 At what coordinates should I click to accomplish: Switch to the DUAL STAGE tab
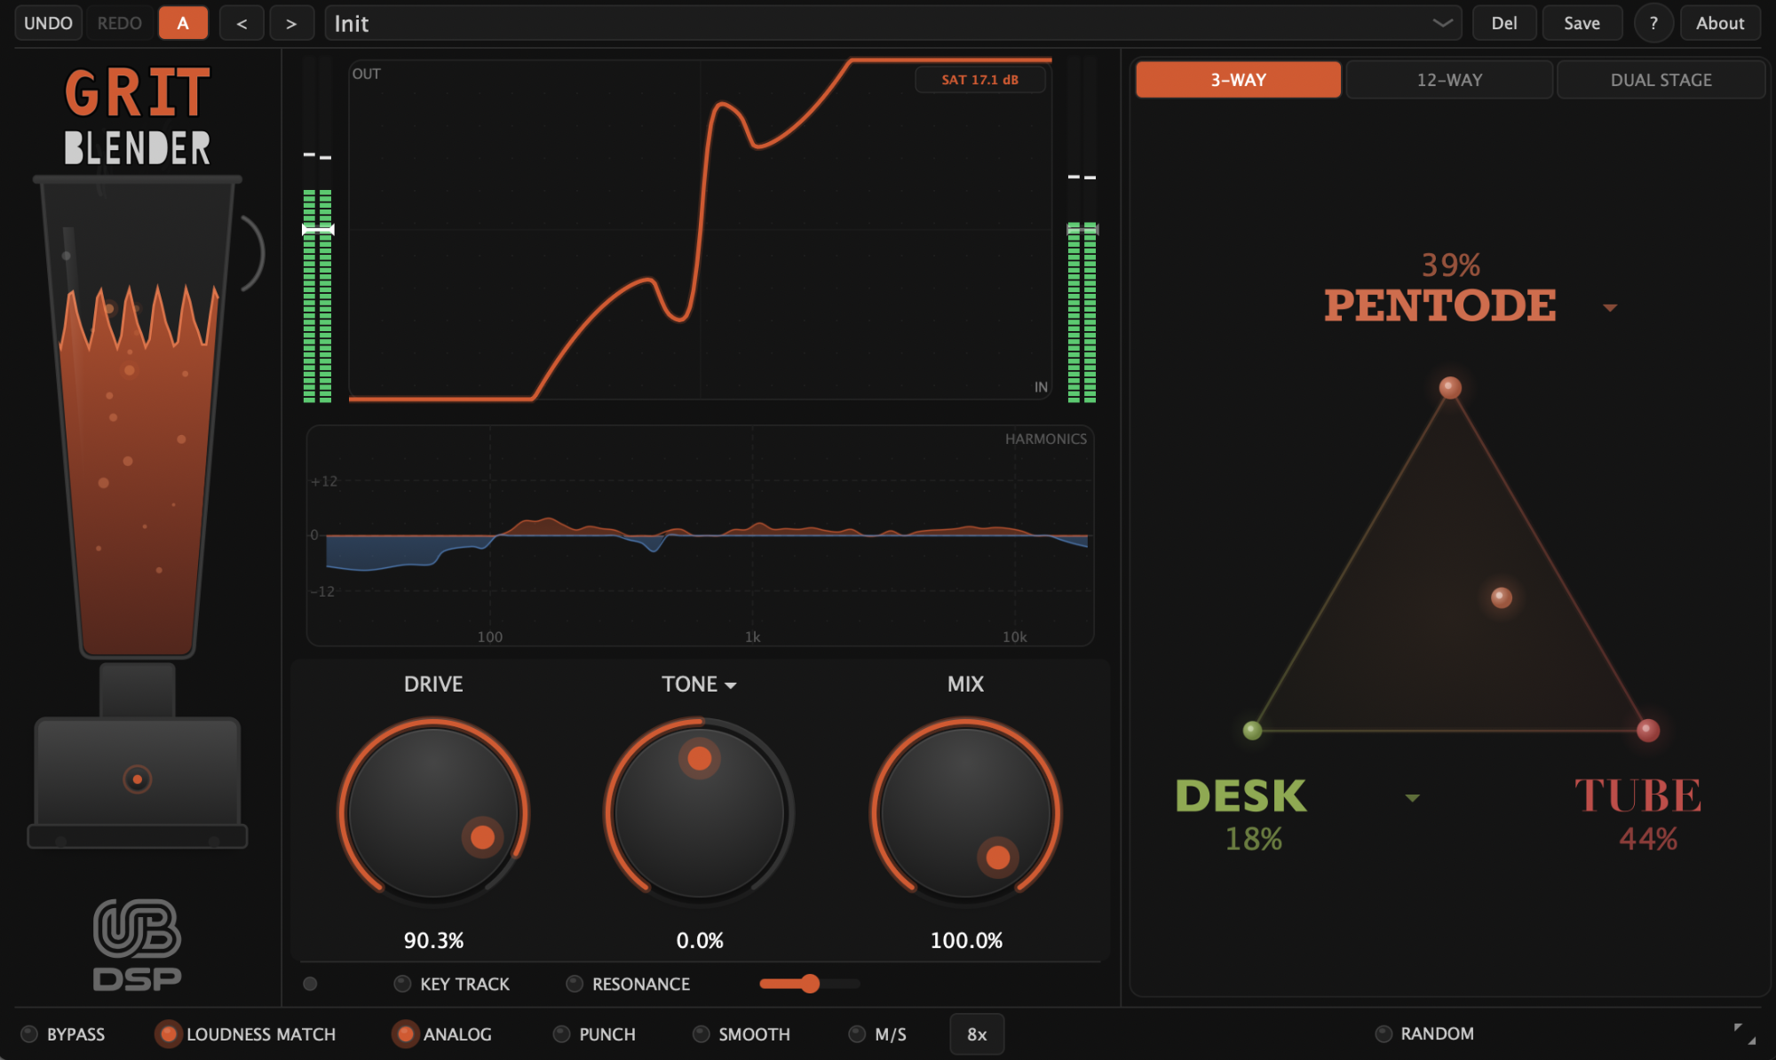(1661, 80)
